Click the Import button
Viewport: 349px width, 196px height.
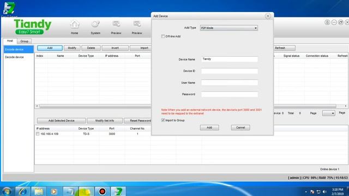[141, 48]
